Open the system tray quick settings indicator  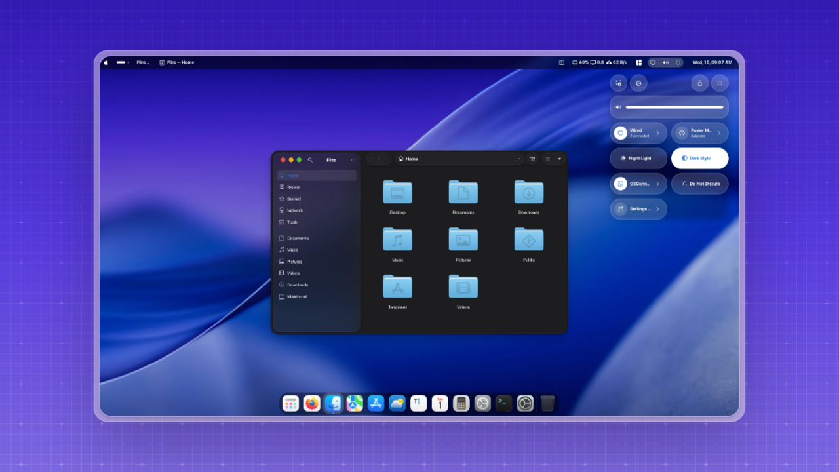tap(665, 62)
